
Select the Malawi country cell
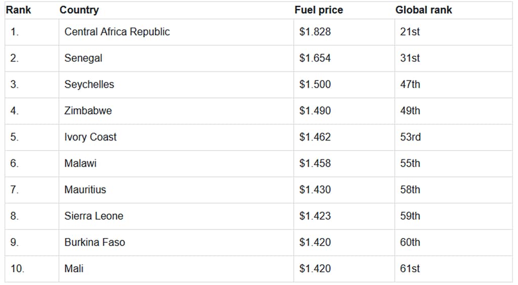pyautogui.click(x=80, y=163)
